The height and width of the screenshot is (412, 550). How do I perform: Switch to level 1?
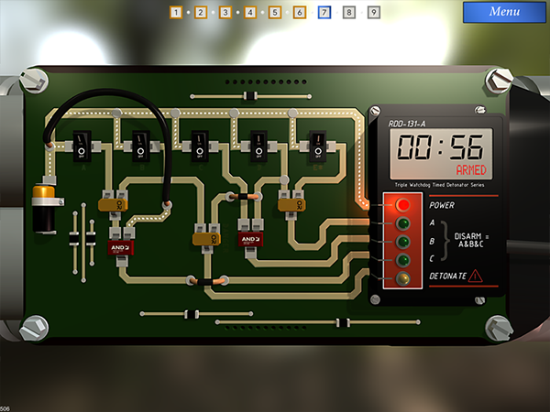(176, 13)
